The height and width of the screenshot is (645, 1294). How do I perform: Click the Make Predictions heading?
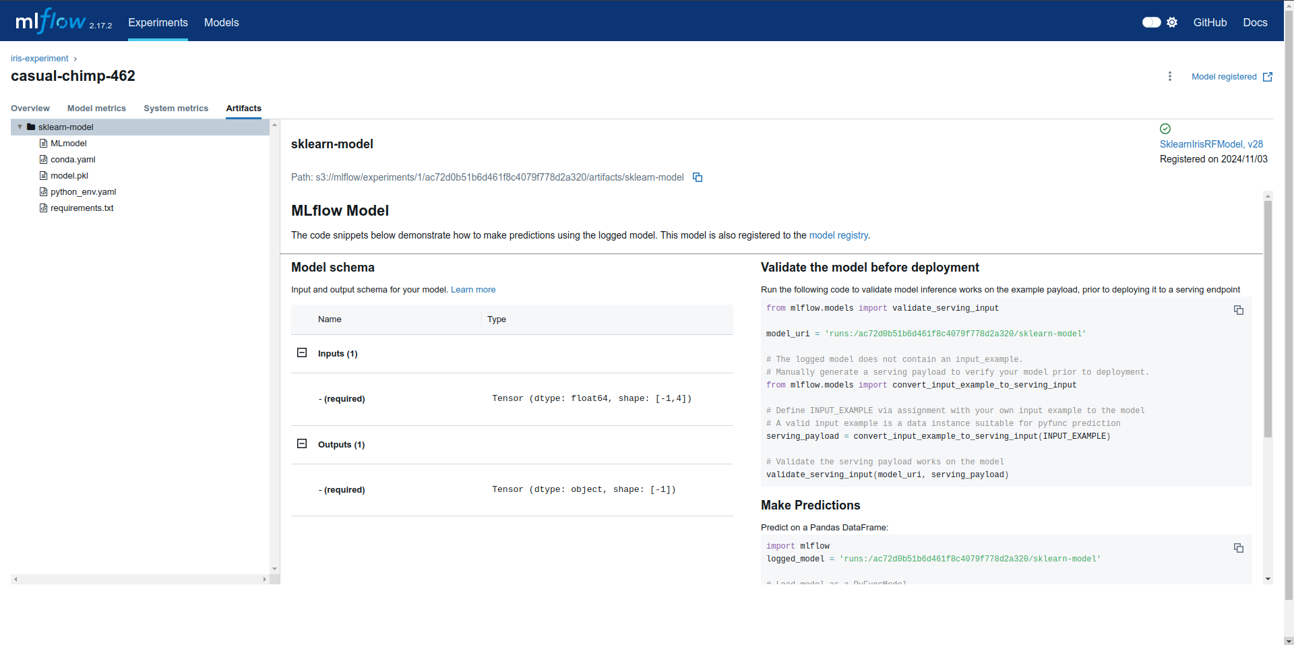coord(810,505)
